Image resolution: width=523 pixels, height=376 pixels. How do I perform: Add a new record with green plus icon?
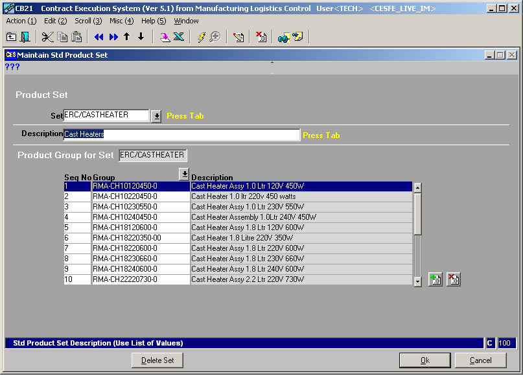click(435, 279)
